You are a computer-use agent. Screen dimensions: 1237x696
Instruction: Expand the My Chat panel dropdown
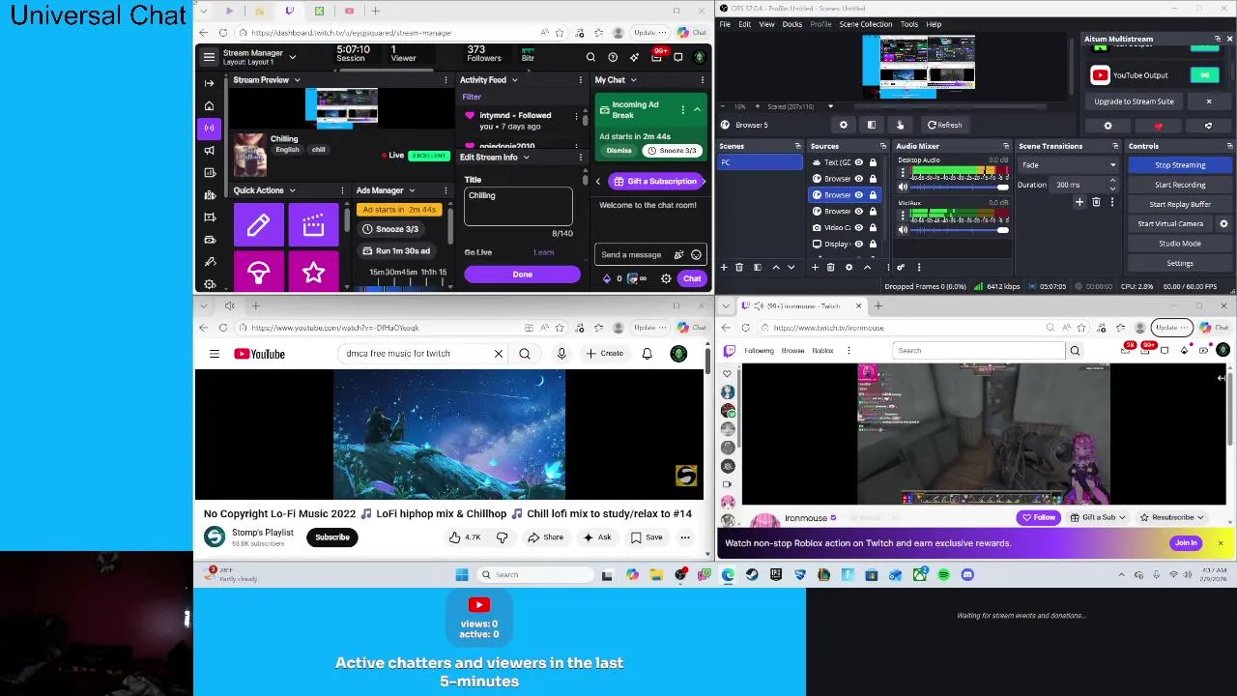633,80
